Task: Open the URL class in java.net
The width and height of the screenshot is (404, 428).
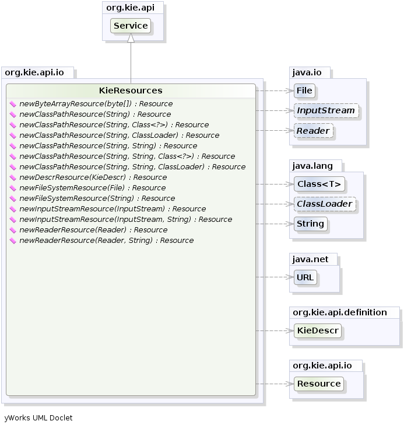Action: coord(305,277)
